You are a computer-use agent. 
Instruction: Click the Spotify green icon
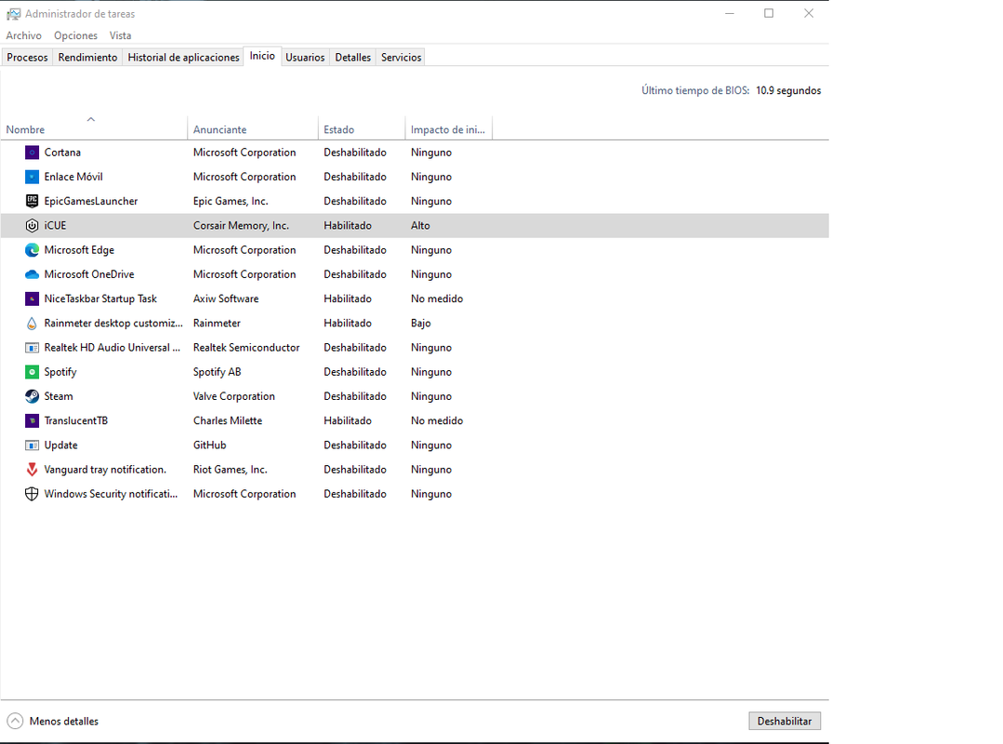(x=32, y=372)
